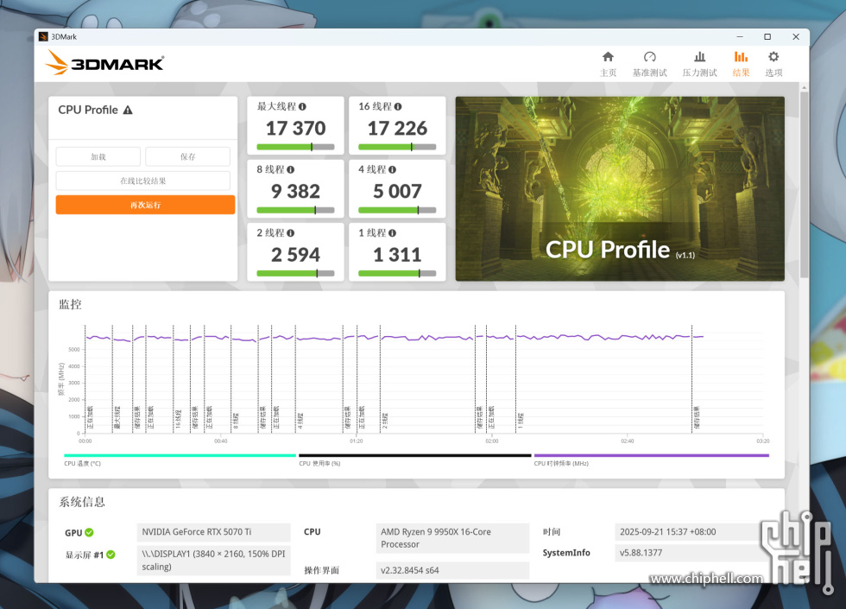Click the 加载 load button
Viewport: 846px width, 609px height.
[98, 156]
